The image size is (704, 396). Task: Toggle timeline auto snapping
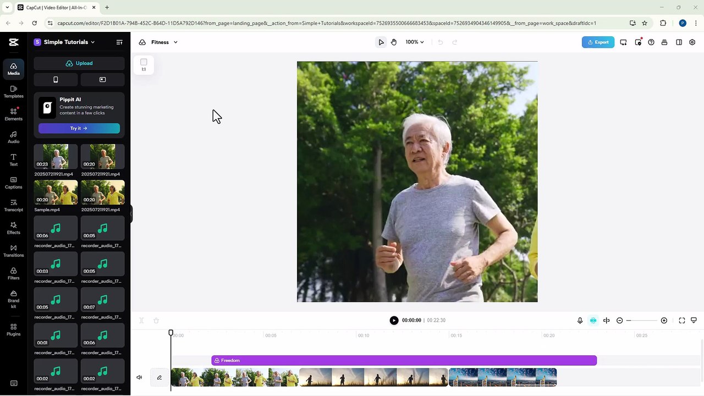click(x=593, y=320)
